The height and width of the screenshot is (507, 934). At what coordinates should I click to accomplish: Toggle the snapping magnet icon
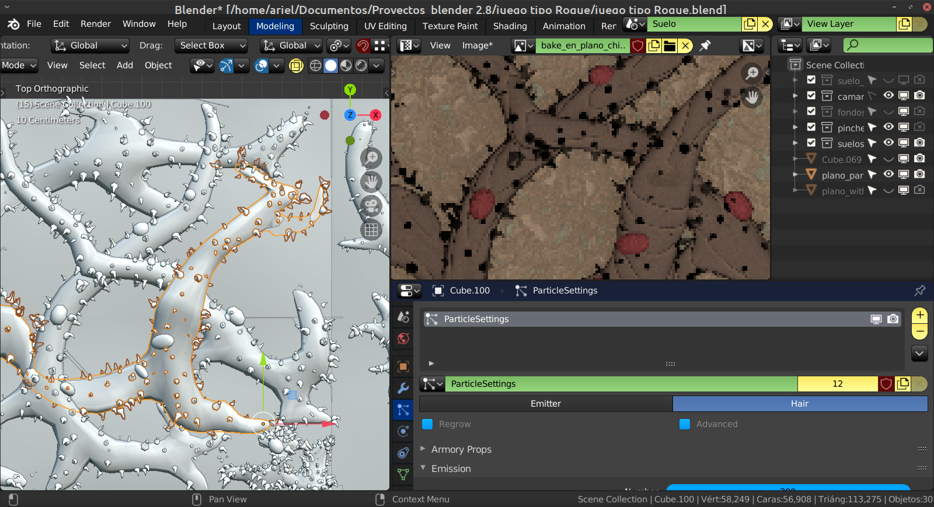coord(363,46)
